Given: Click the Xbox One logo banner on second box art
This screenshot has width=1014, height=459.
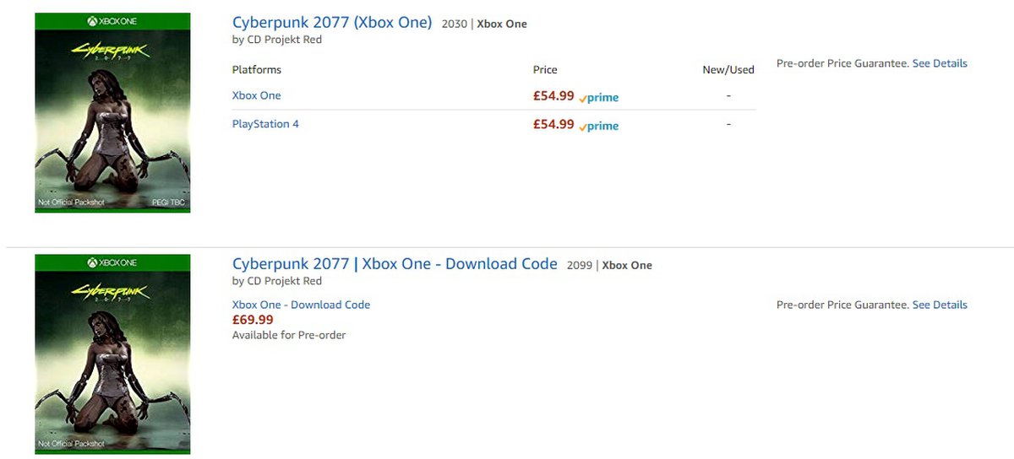Looking at the screenshot, I should [x=112, y=262].
